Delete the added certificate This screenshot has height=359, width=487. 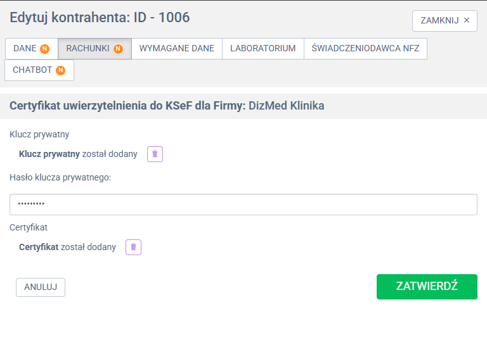tap(133, 247)
